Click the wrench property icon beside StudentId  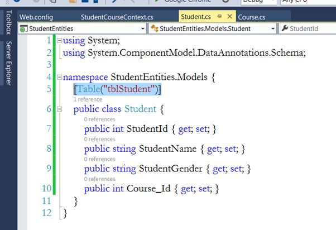pos(285,28)
